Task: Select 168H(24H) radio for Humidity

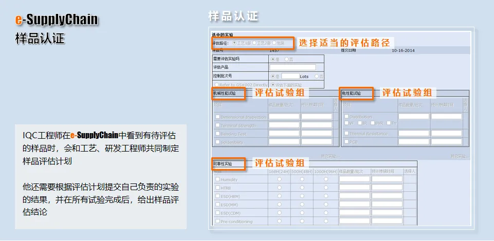Action: tap(279, 179)
